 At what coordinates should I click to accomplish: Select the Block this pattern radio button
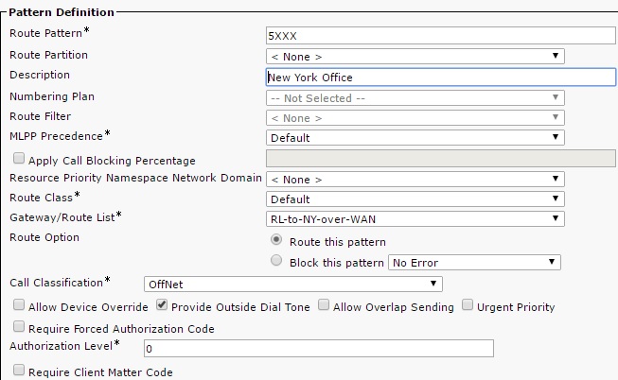coord(276,260)
